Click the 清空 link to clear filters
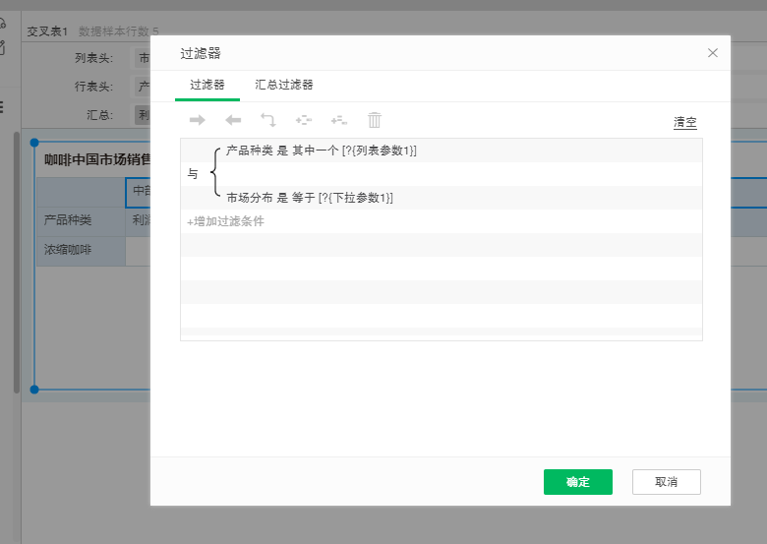Viewport: 767px width, 544px height. (684, 123)
